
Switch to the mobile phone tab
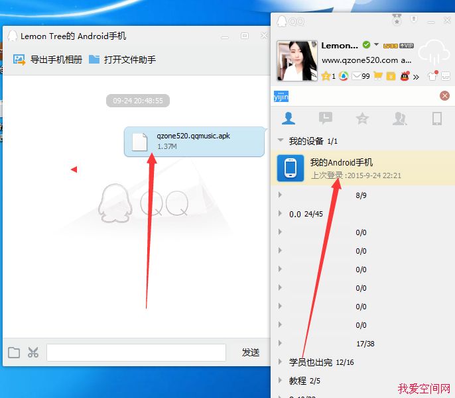pyautogui.click(x=436, y=119)
